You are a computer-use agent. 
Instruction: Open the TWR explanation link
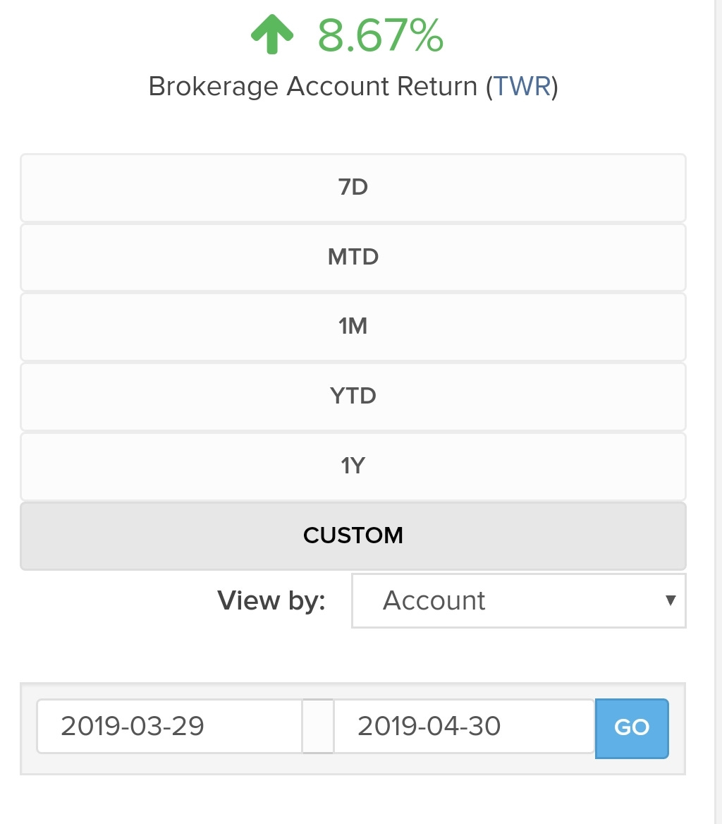522,86
